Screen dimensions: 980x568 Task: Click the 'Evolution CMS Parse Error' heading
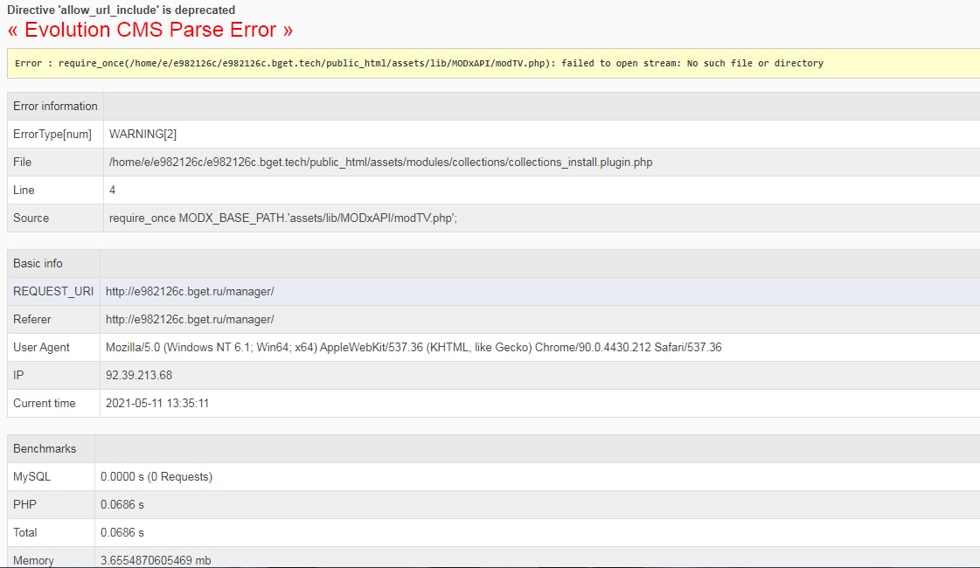[150, 30]
